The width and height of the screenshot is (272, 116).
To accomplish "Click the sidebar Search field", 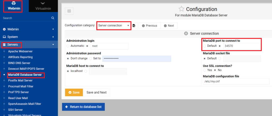I will 26,18.
